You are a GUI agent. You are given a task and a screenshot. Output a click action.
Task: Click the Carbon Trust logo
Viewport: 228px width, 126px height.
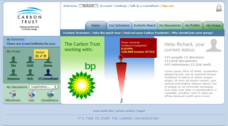(30, 19)
